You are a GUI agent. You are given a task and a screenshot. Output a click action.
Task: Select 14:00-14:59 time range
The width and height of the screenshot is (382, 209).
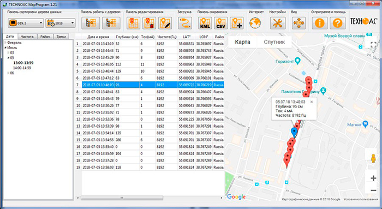[x=22, y=68]
